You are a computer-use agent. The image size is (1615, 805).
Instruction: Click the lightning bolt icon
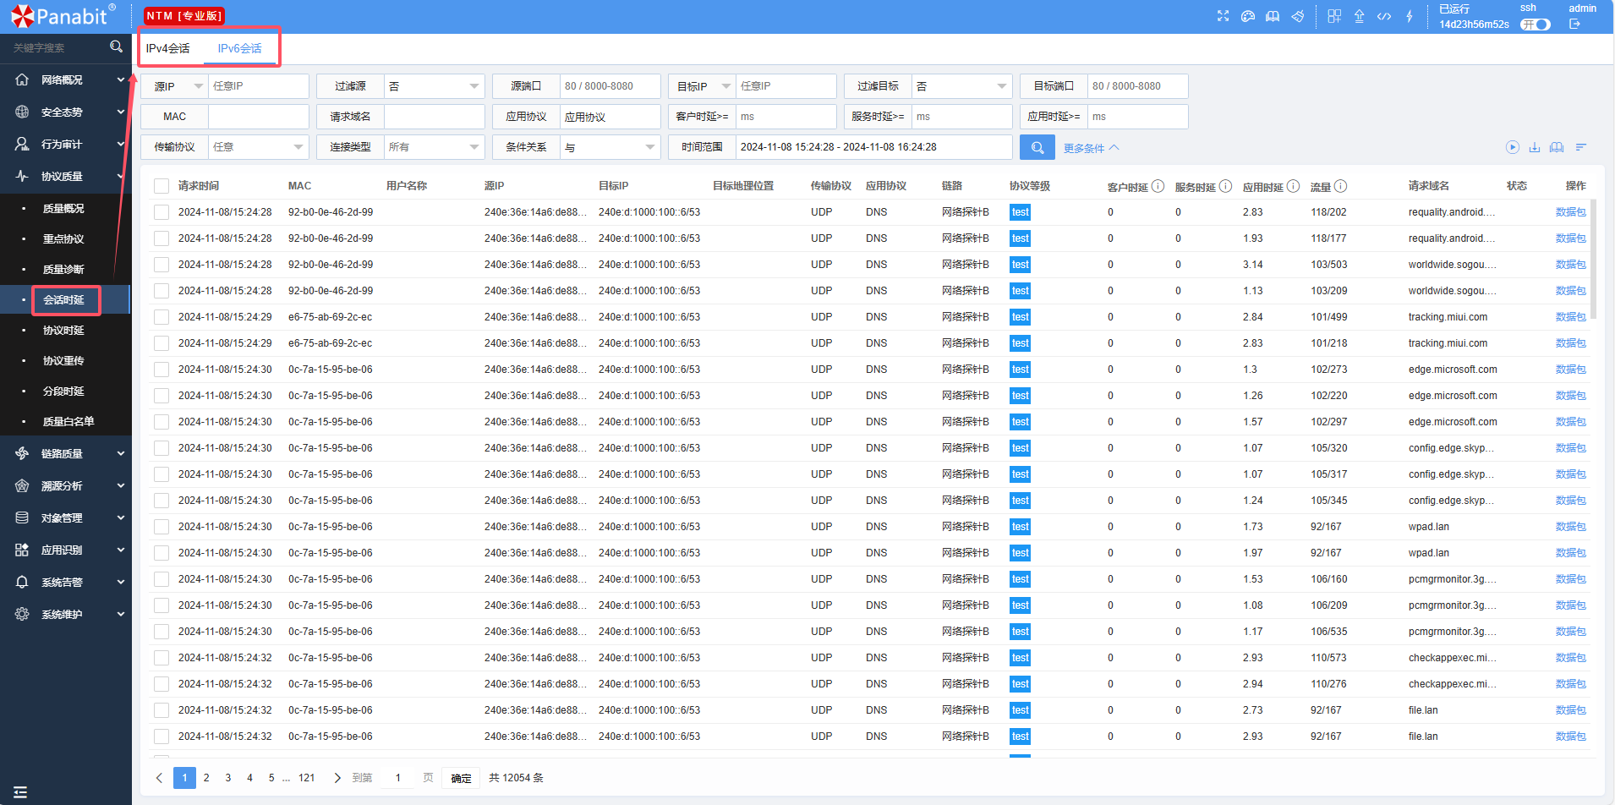1410,16
